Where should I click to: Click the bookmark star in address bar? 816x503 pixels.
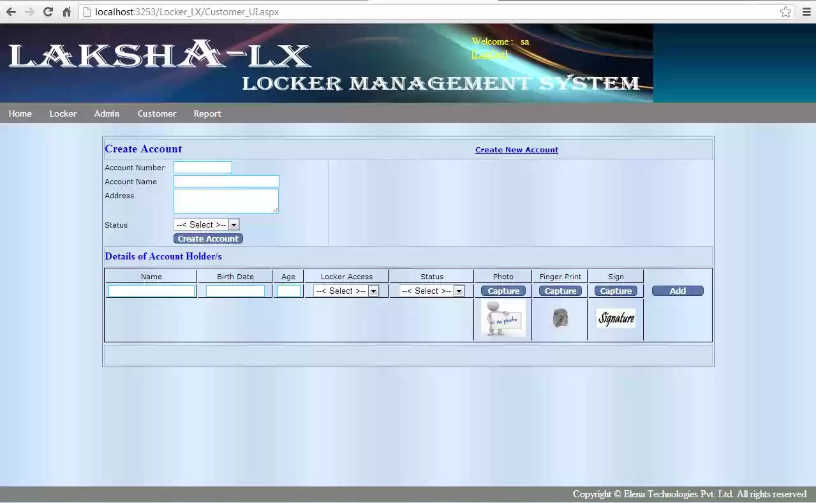pyautogui.click(x=785, y=11)
